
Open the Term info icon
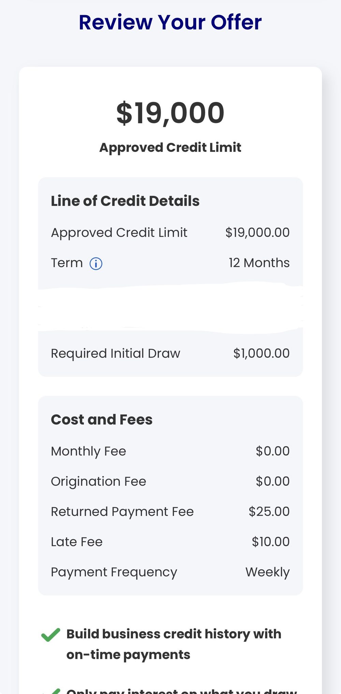click(x=96, y=264)
